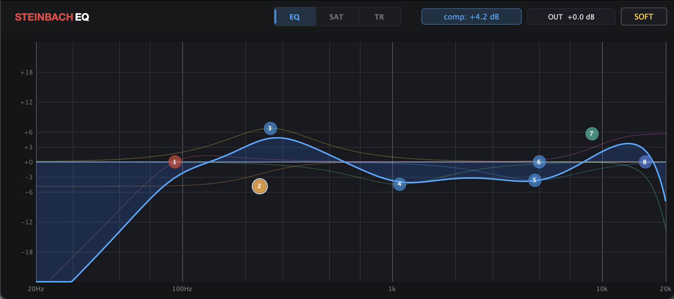Toggle the SOFT button
The height and width of the screenshot is (299, 674).
click(644, 17)
